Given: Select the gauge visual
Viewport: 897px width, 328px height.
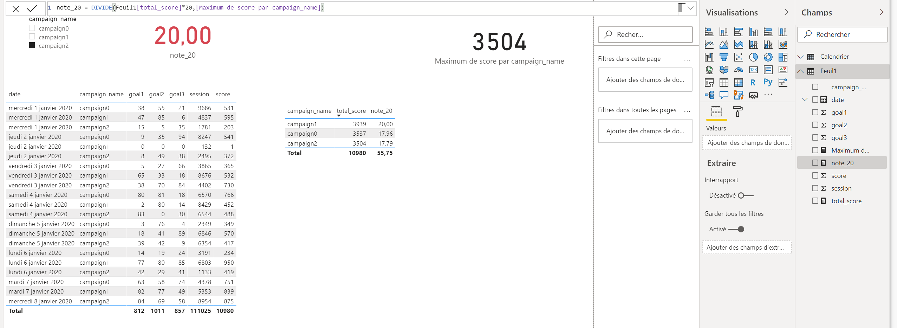Looking at the screenshot, I should (739, 70).
